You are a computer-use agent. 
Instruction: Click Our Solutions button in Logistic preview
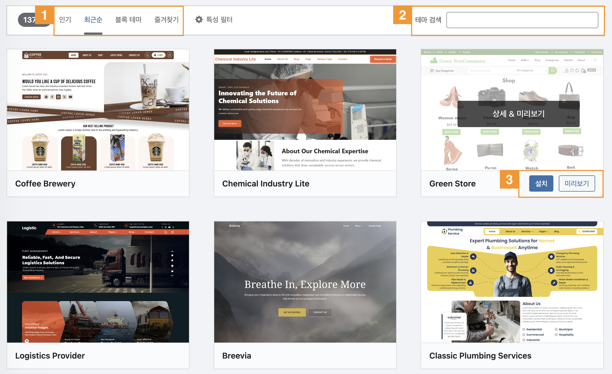[33, 278]
